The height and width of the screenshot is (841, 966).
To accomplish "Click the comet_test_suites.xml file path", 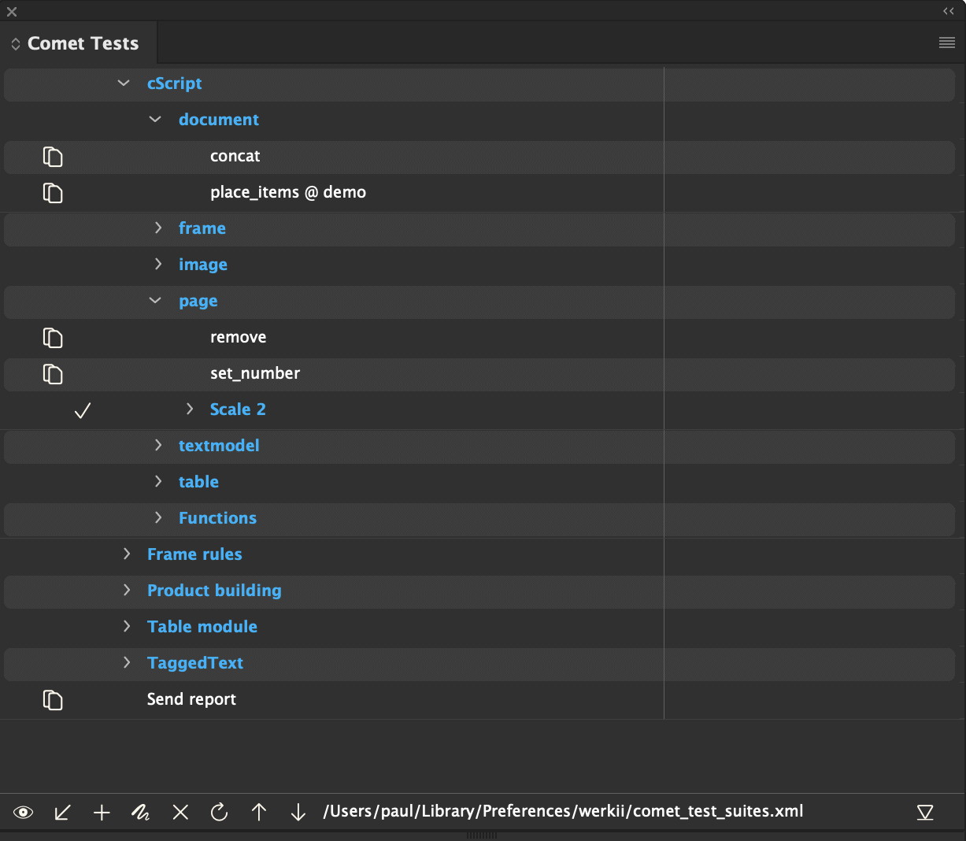I will click(563, 812).
